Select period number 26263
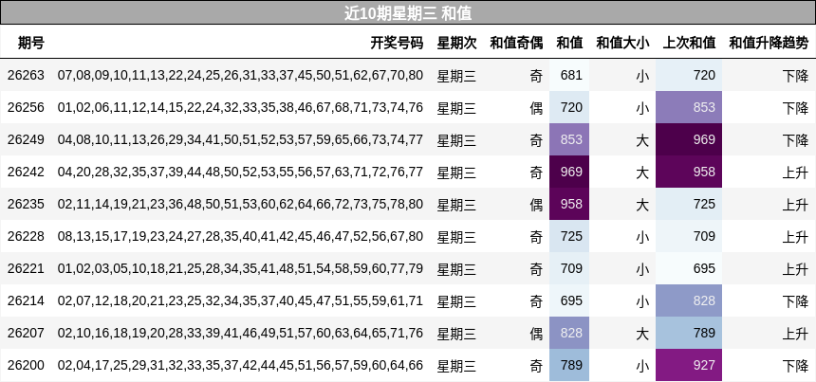This screenshot has height=382, width=816. [x=26, y=76]
